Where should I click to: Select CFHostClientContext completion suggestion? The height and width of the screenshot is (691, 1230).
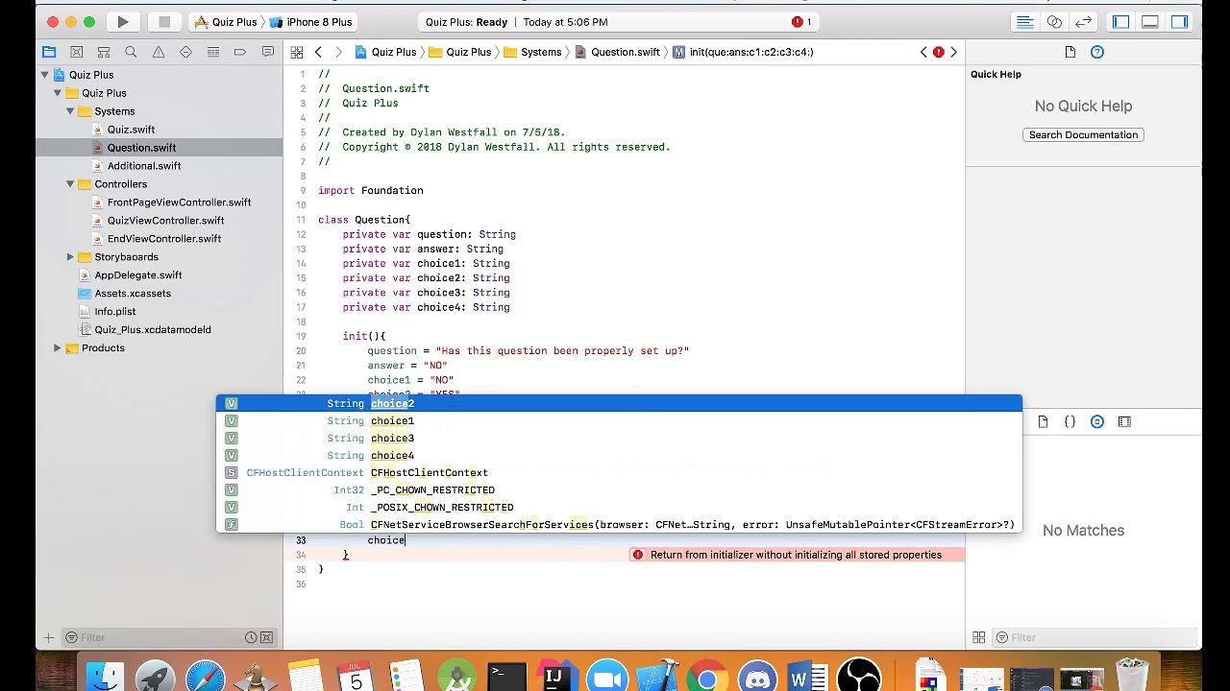click(619, 472)
